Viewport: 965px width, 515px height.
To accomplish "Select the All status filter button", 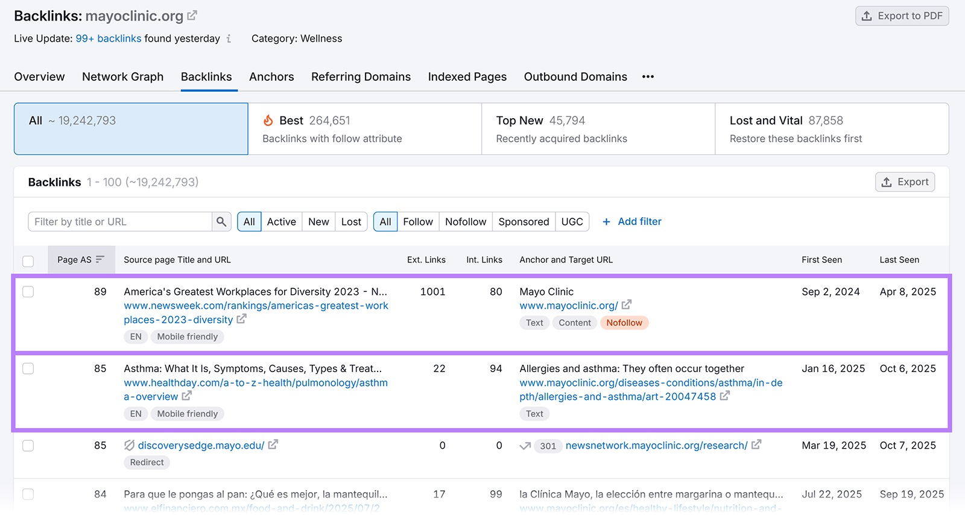I will pyautogui.click(x=249, y=222).
